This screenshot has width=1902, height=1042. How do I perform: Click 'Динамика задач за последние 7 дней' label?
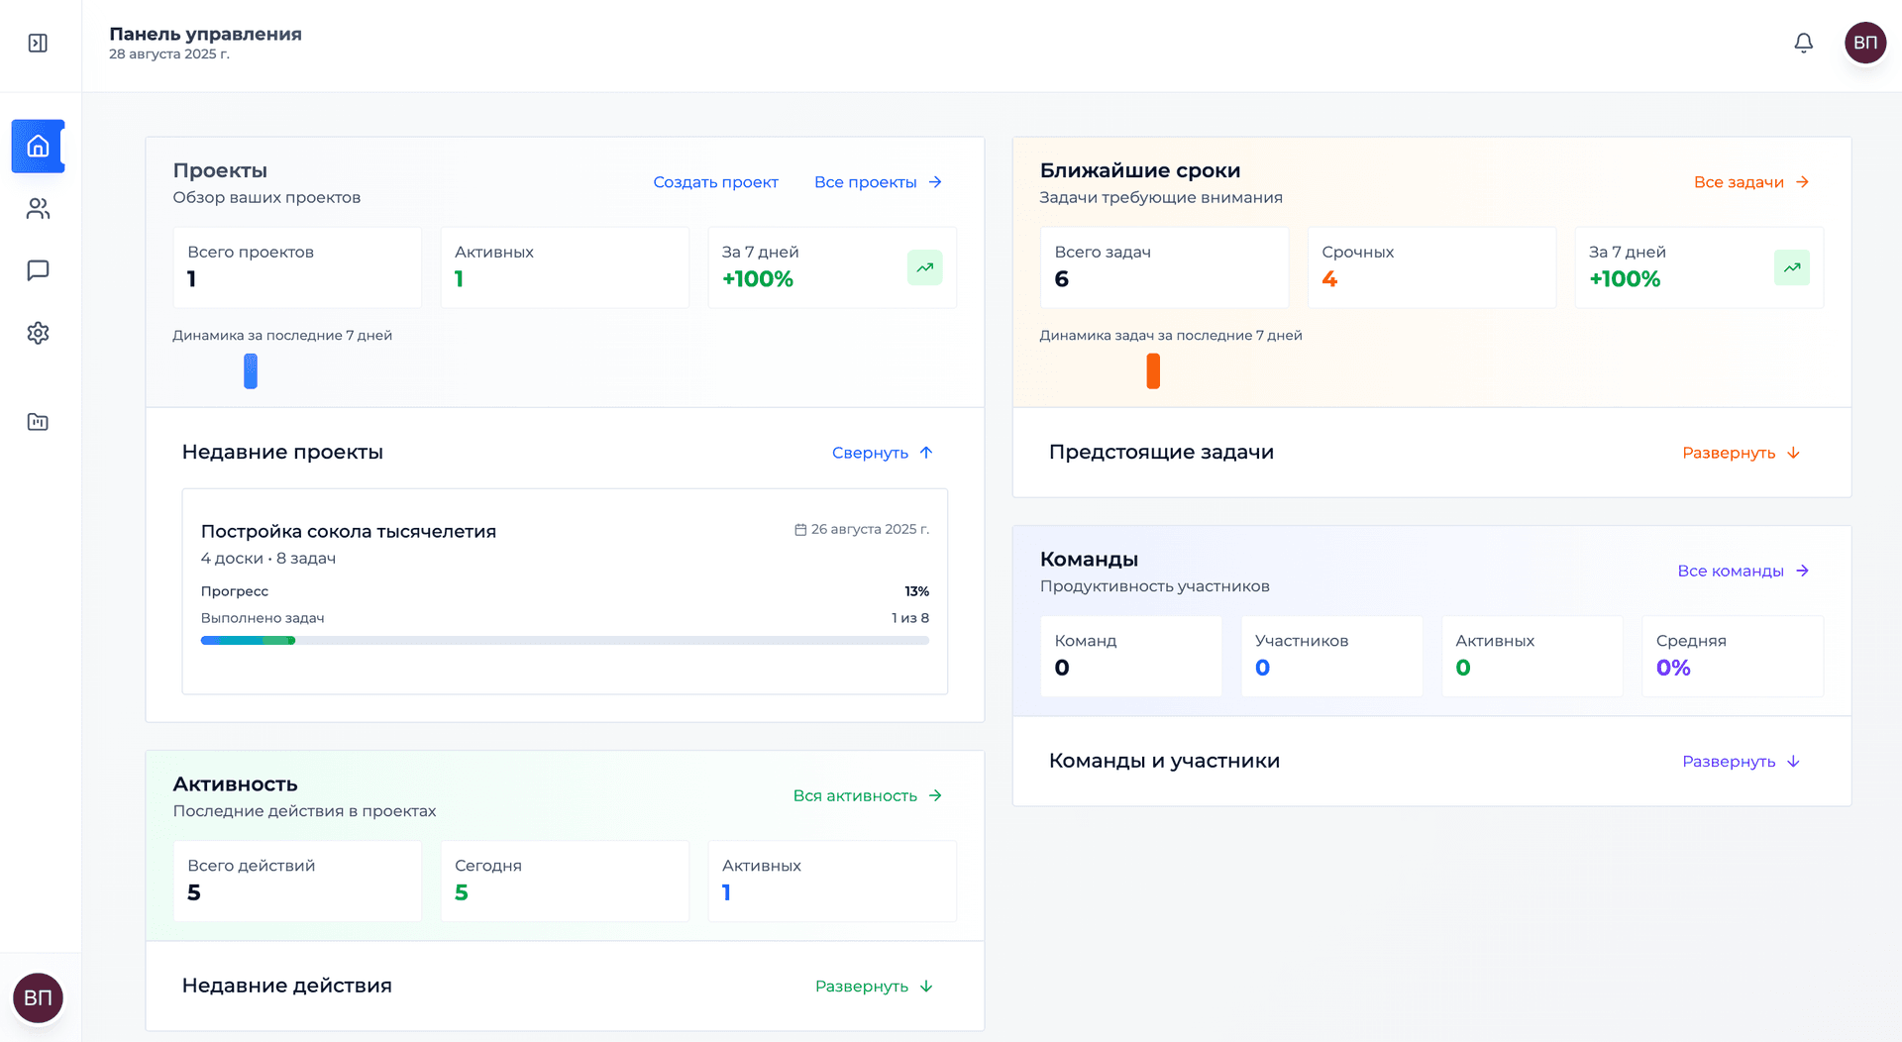pyautogui.click(x=1171, y=336)
